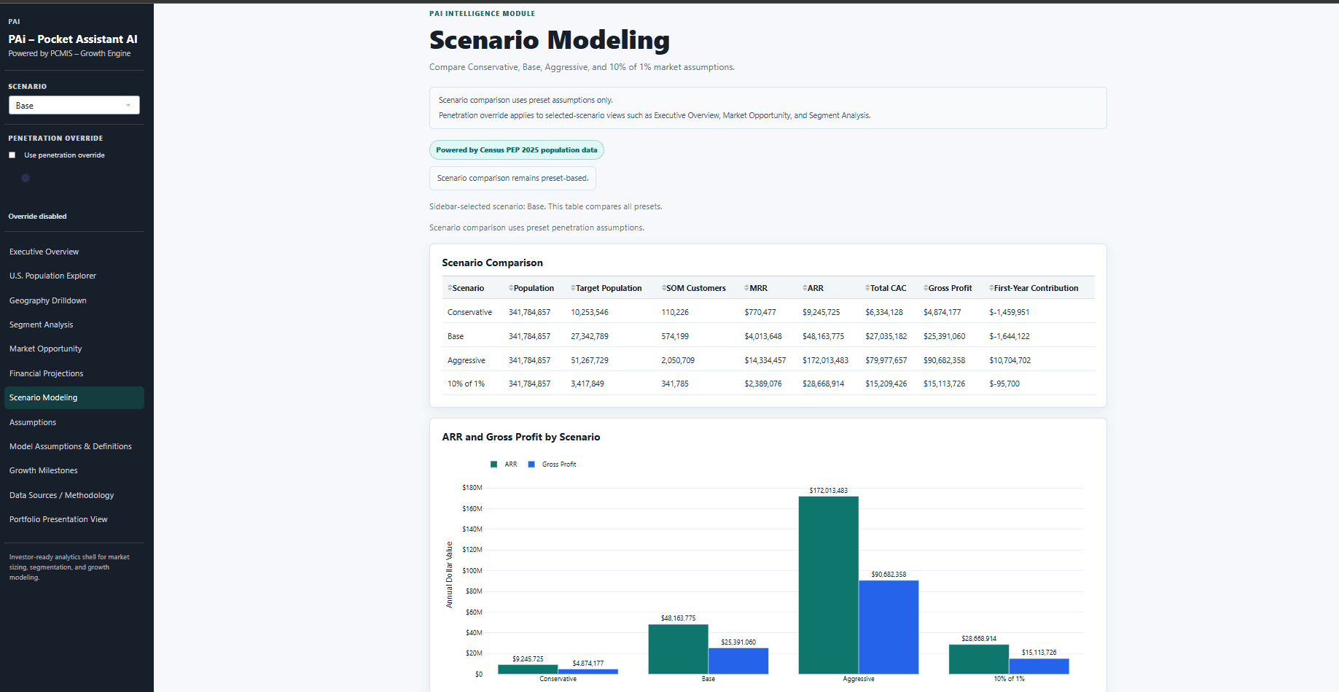Click the Census PEP 2025 population badge
Viewport: 1339px width, 692px height.
point(517,150)
